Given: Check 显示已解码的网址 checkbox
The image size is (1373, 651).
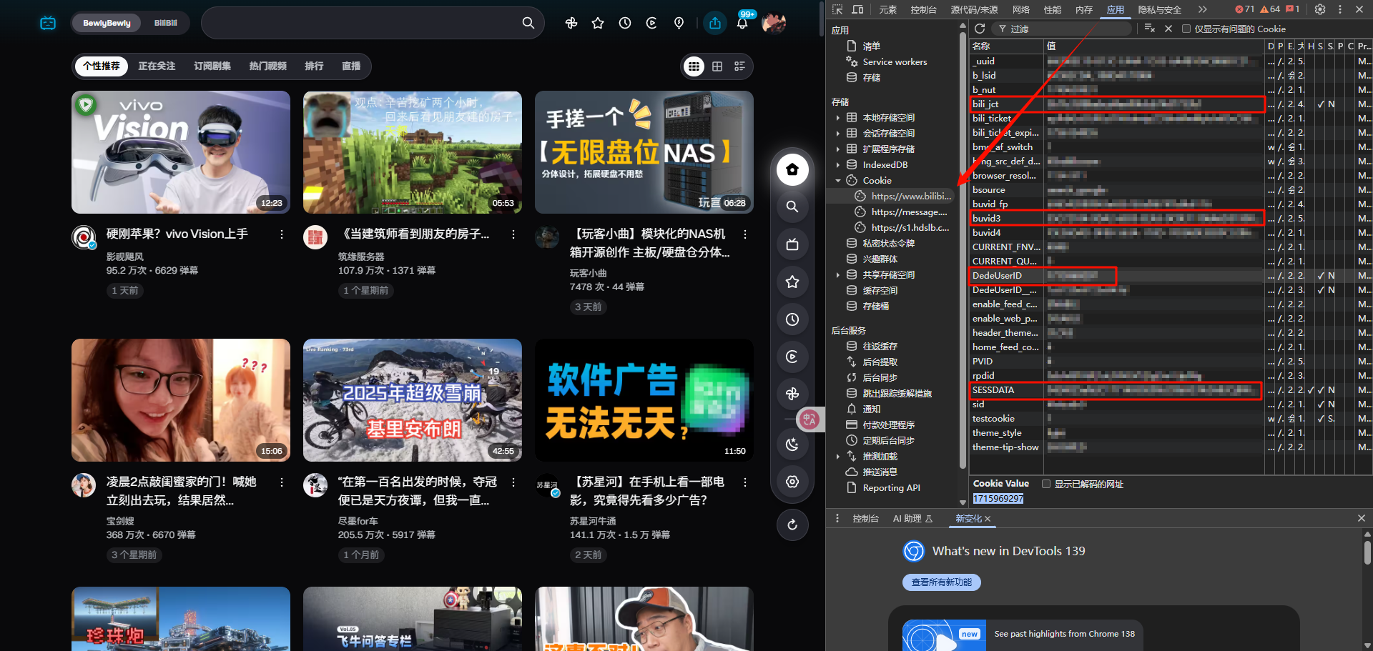Looking at the screenshot, I should [x=1046, y=484].
